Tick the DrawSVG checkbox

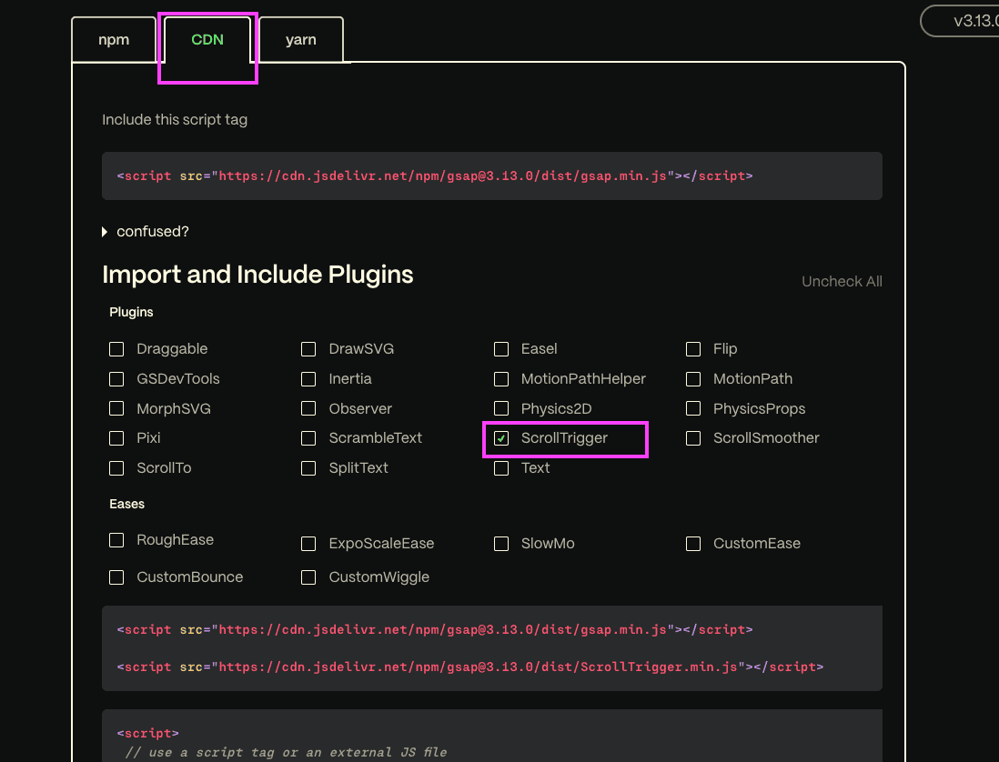pyautogui.click(x=308, y=349)
